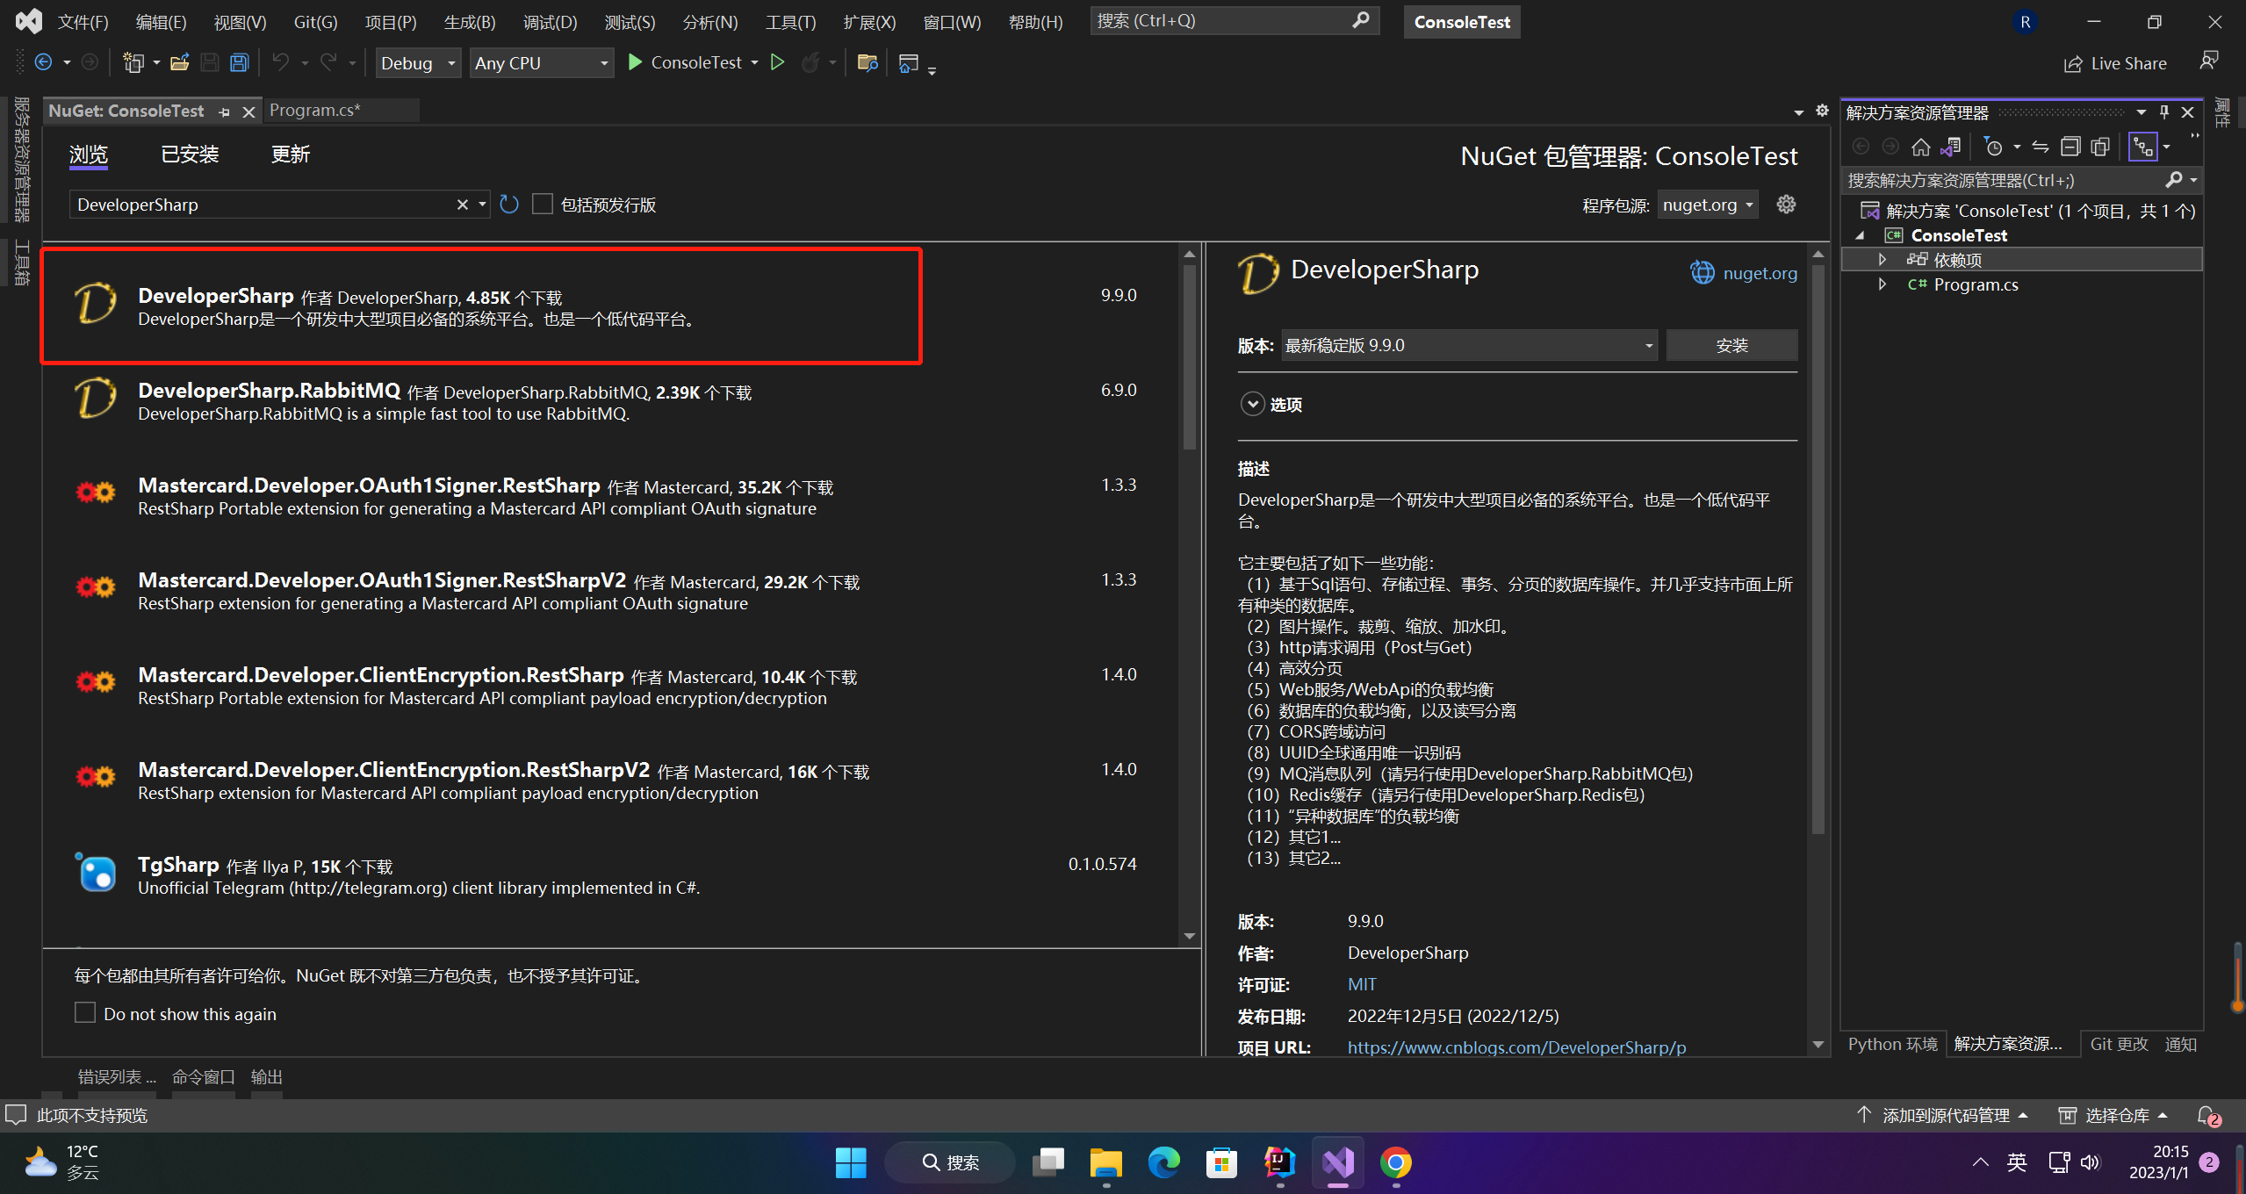Click the search magnifier in Solution Explorer
The height and width of the screenshot is (1194, 2246).
(x=2174, y=180)
